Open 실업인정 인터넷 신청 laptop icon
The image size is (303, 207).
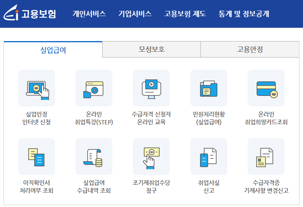(x=37, y=88)
